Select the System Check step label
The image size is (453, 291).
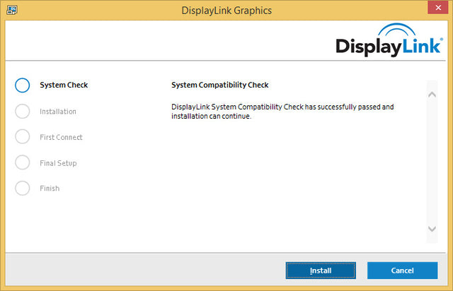coord(64,85)
